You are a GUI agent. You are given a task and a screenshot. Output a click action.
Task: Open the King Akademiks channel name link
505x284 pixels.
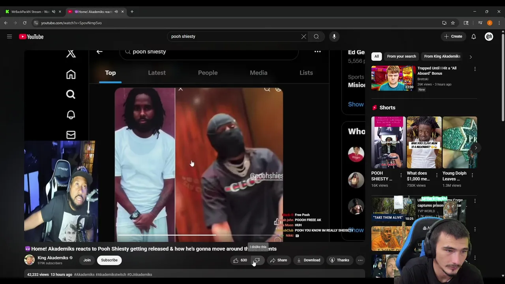tap(53, 258)
